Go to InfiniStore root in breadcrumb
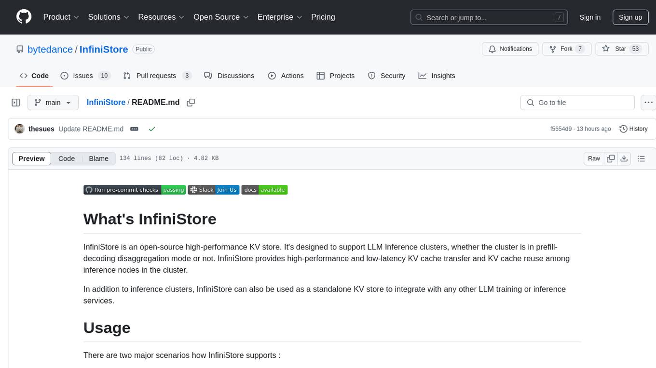Screen dimensions: 656x368 click(x=106, y=102)
